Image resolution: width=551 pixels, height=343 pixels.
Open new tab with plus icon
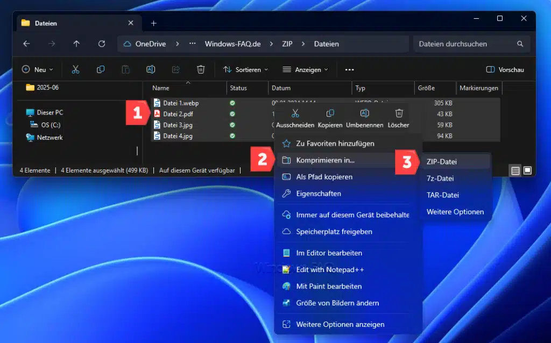tap(153, 23)
